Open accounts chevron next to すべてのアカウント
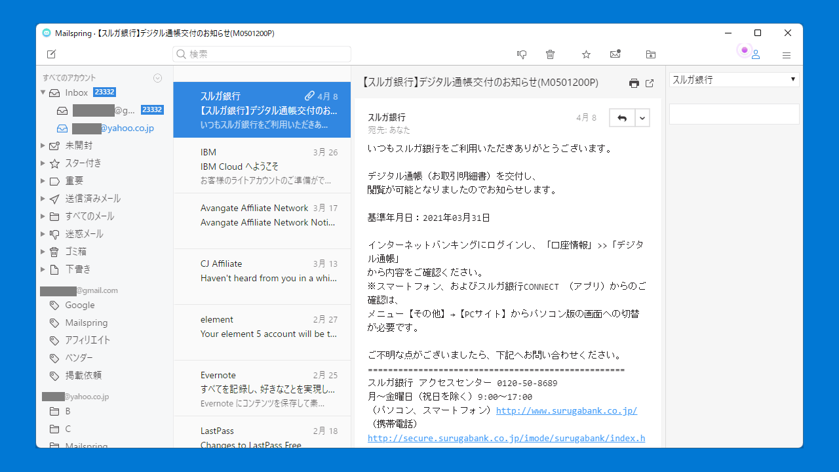This screenshot has height=472, width=839. [x=157, y=78]
